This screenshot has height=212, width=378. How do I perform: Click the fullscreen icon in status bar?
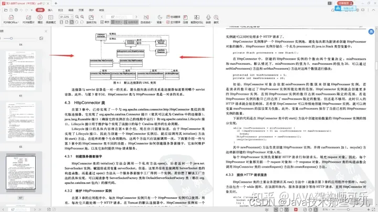pyautogui.click(x=373, y=209)
